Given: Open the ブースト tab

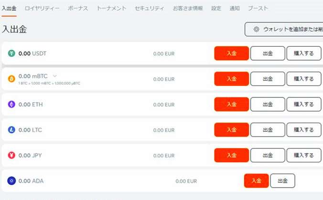Looking at the screenshot, I should pyautogui.click(x=258, y=9).
